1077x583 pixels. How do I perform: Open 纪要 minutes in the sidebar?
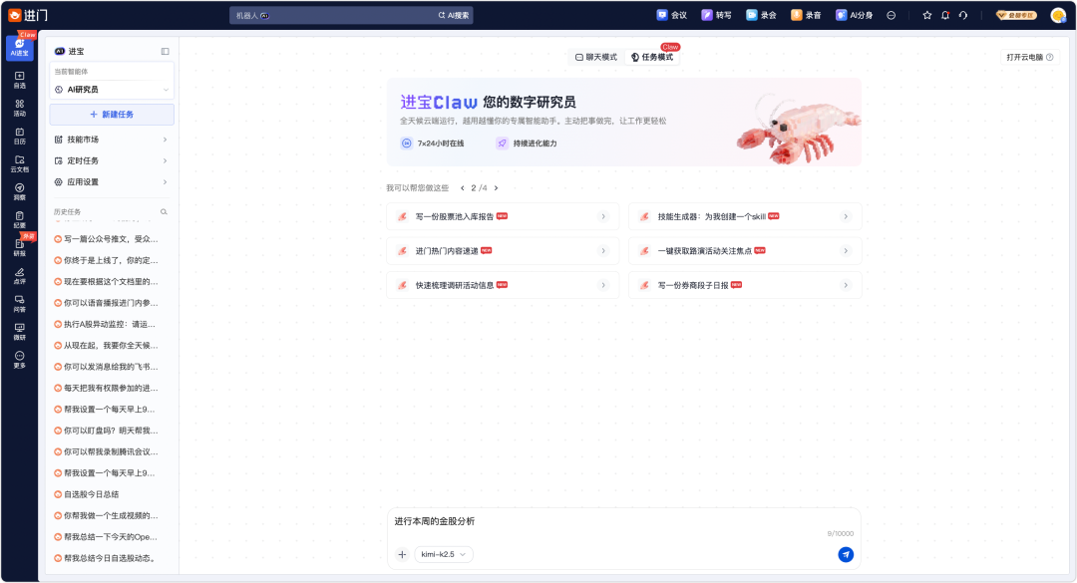pyautogui.click(x=19, y=219)
